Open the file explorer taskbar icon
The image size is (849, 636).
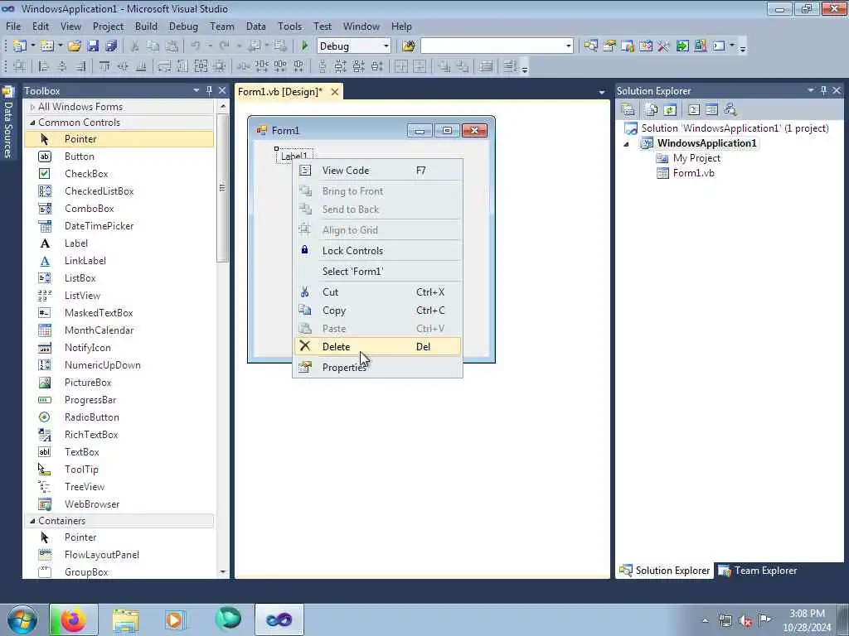tap(126, 619)
